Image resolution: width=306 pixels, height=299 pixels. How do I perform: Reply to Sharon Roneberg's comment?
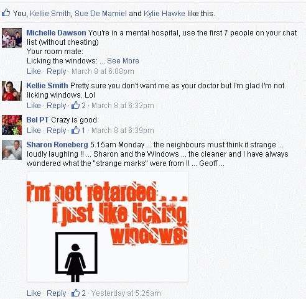point(56,293)
